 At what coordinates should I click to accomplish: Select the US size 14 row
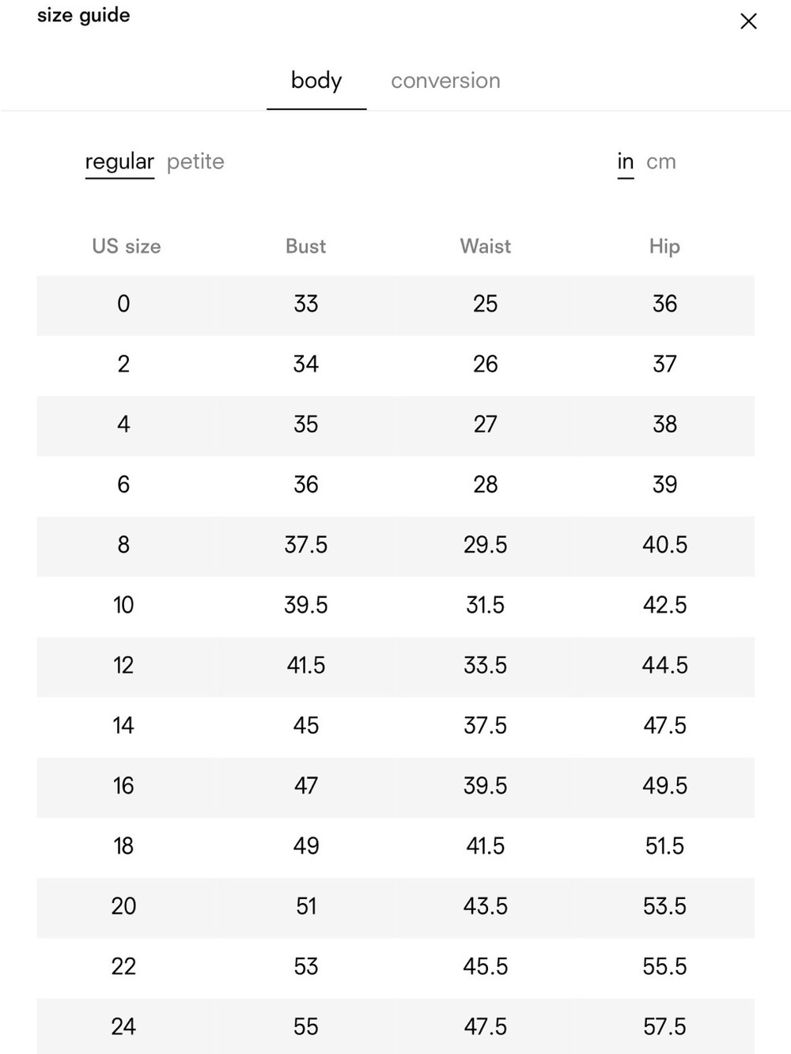(395, 726)
